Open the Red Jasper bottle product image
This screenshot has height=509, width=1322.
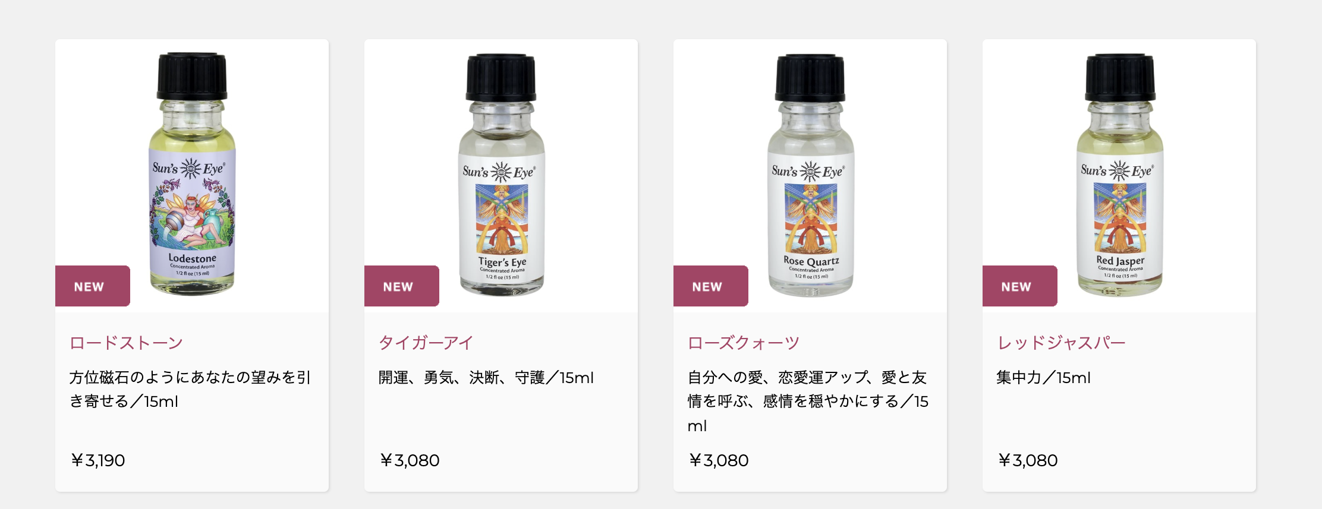pyautogui.click(x=1119, y=176)
